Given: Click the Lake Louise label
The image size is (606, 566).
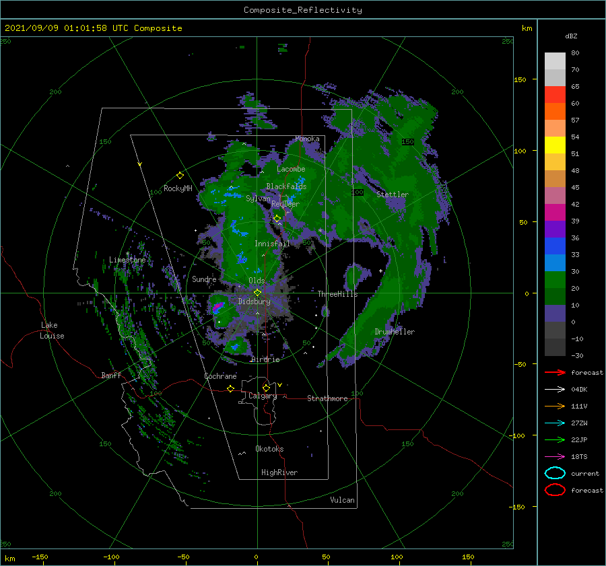Looking at the screenshot, I should point(52,330).
